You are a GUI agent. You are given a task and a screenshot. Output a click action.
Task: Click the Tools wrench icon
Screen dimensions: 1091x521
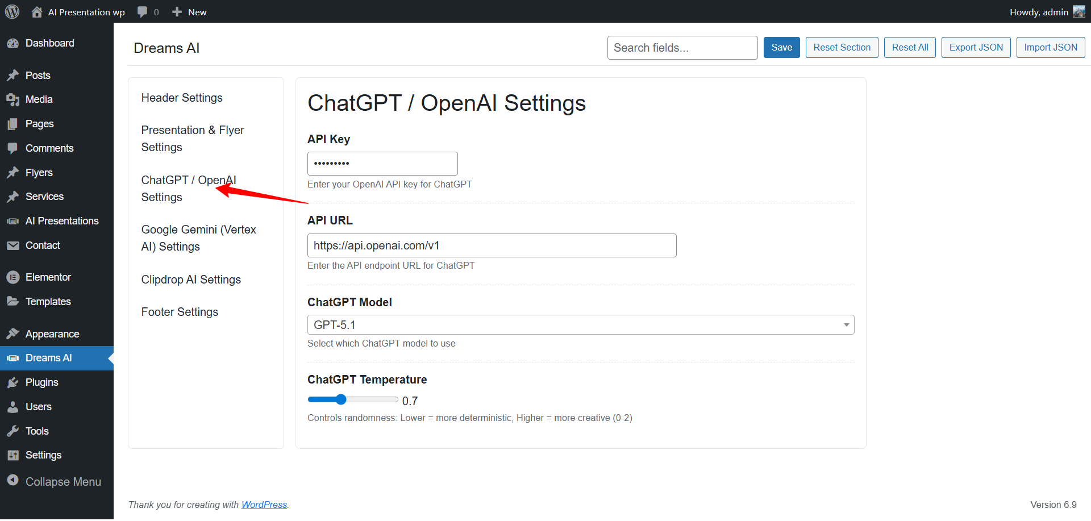tap(13, 431)
